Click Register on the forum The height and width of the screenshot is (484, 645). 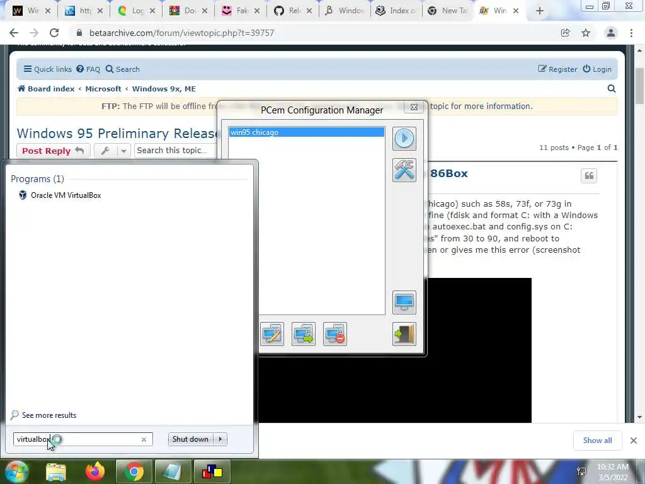[558, 69]
